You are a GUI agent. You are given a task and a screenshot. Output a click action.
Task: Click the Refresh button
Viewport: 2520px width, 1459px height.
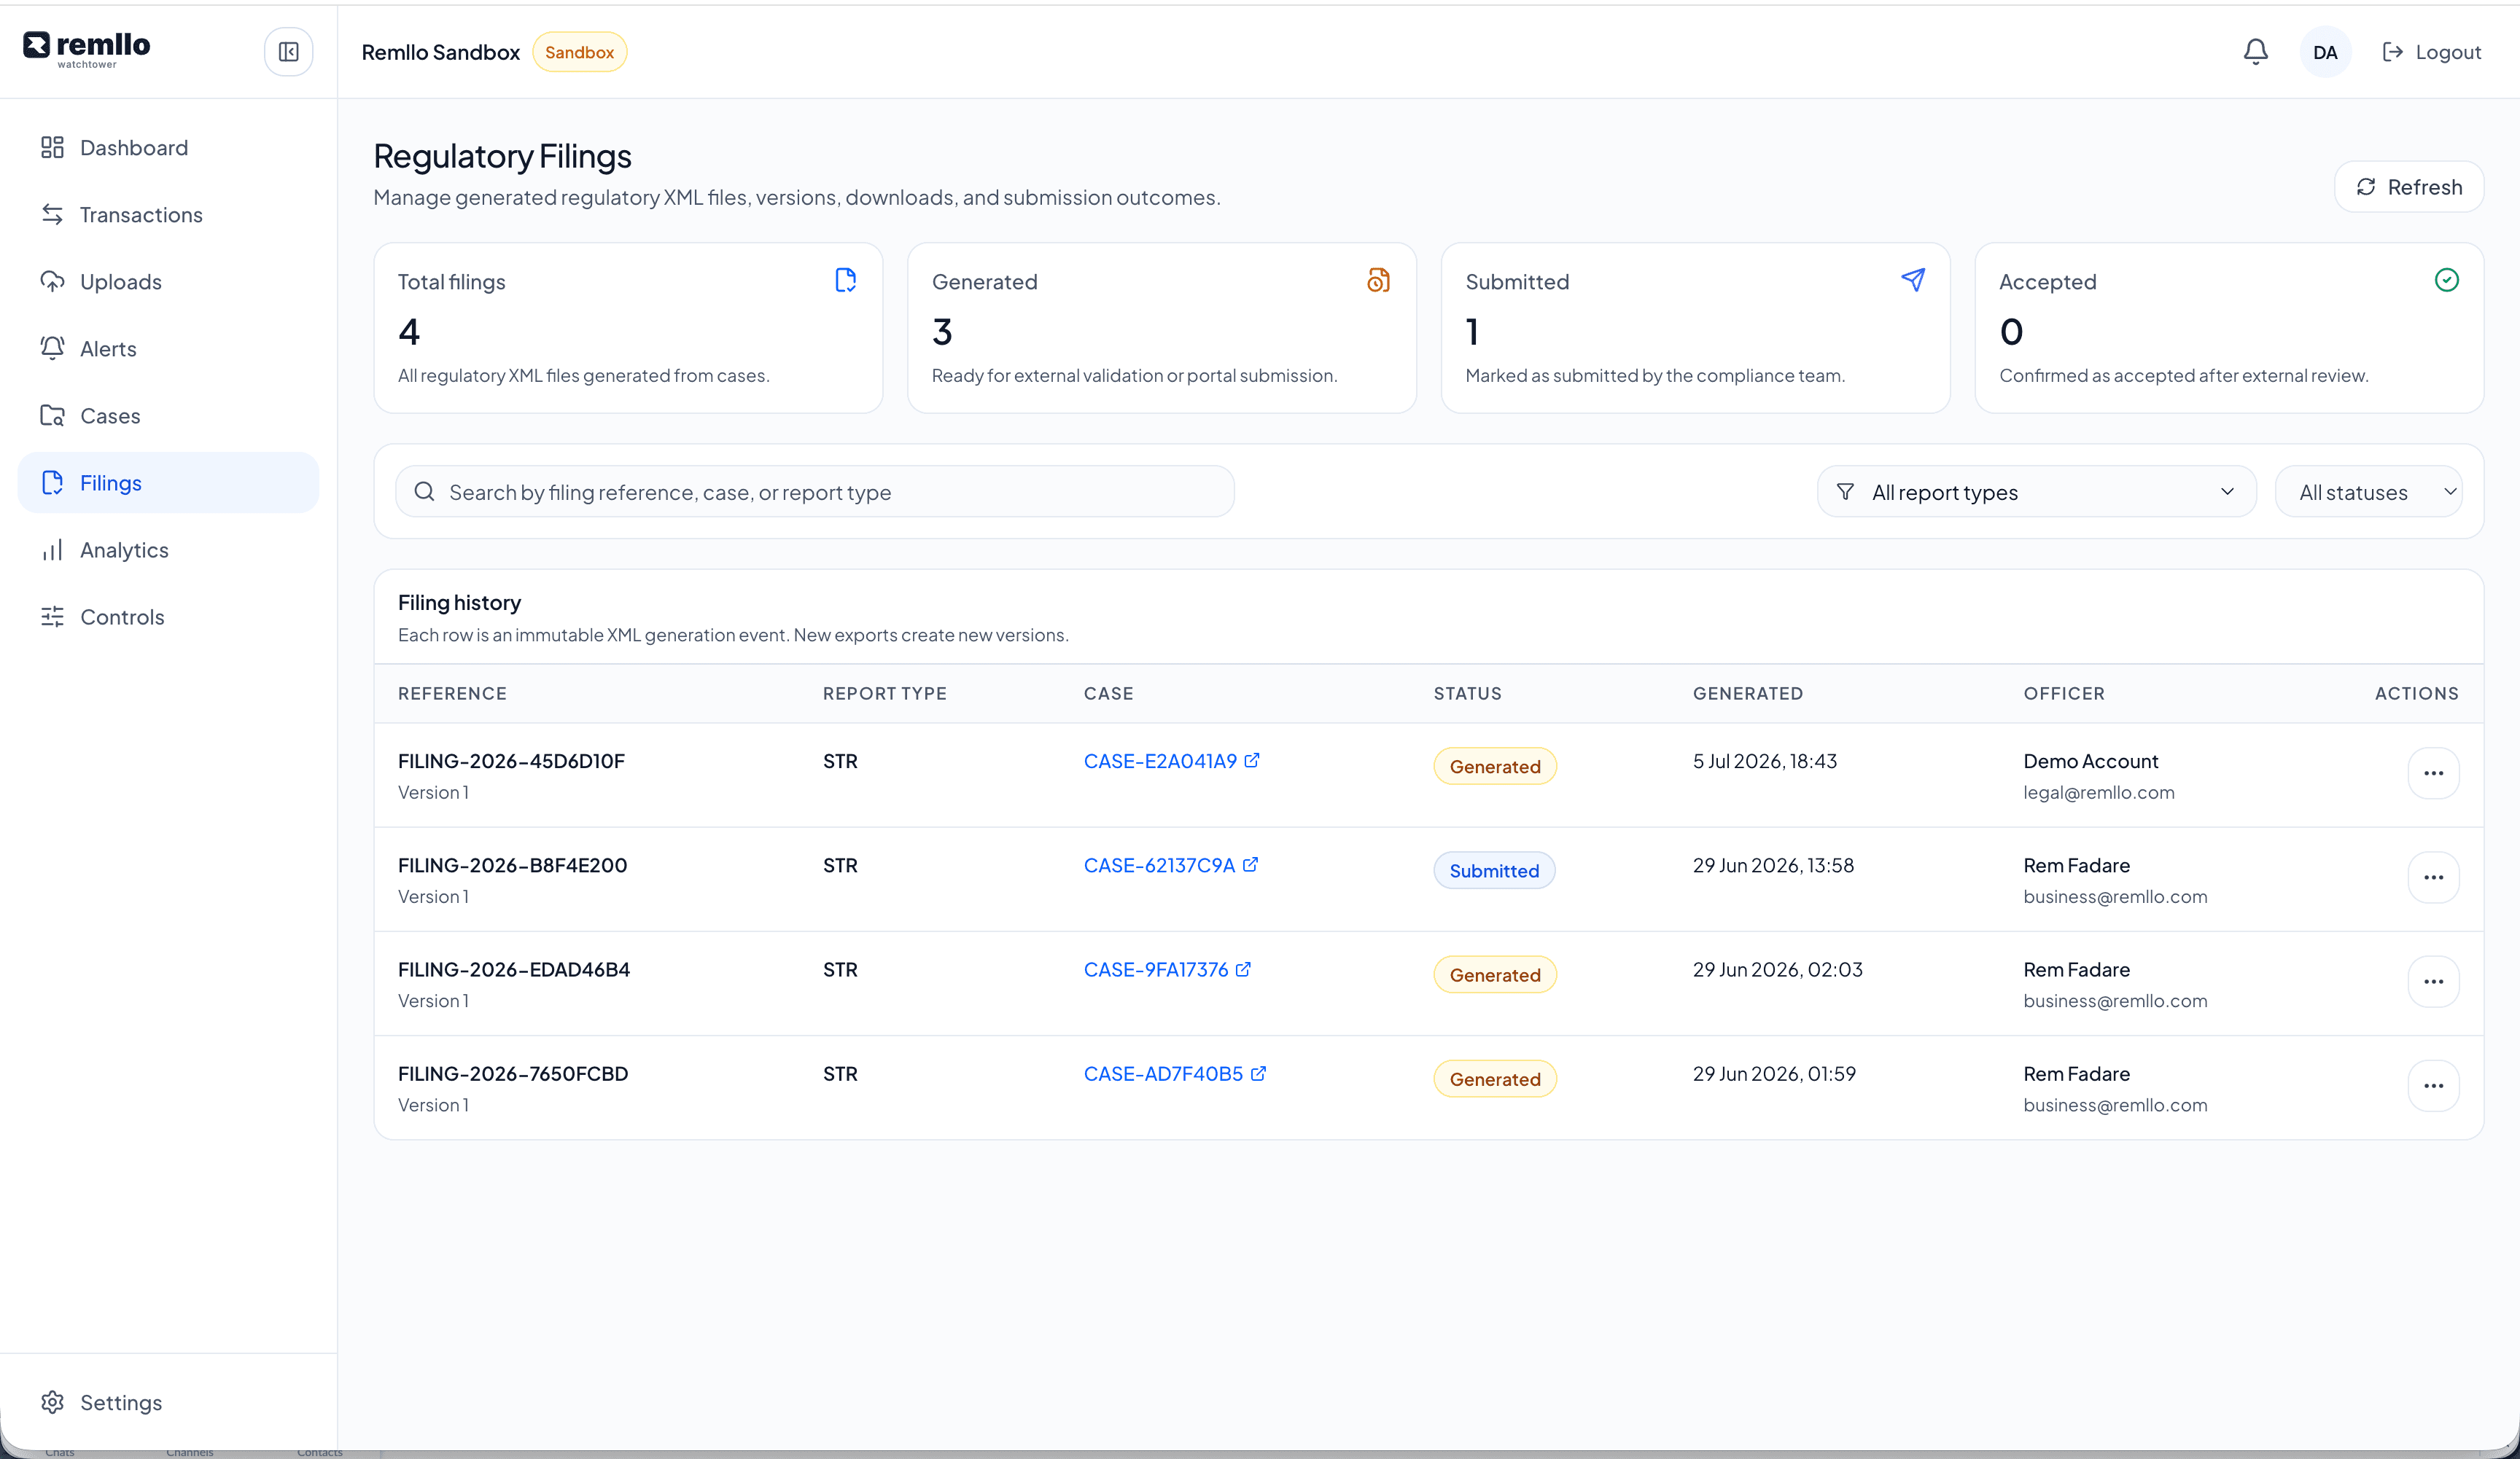pos(2408,187)
